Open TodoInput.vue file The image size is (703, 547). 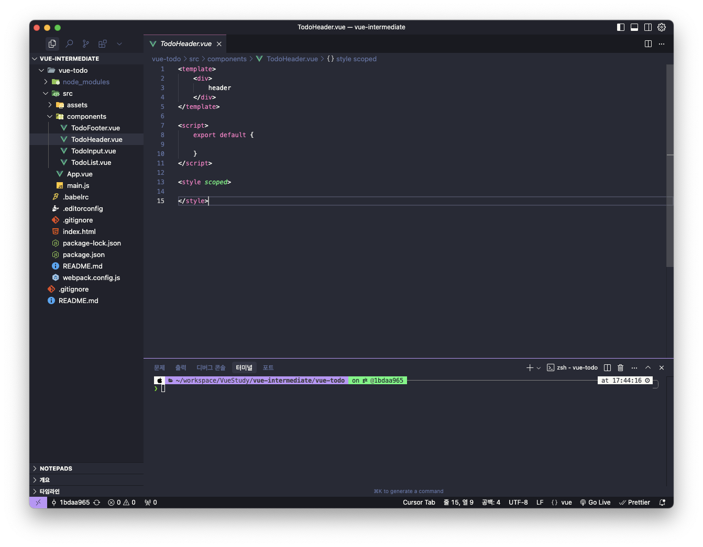point(86,151)
